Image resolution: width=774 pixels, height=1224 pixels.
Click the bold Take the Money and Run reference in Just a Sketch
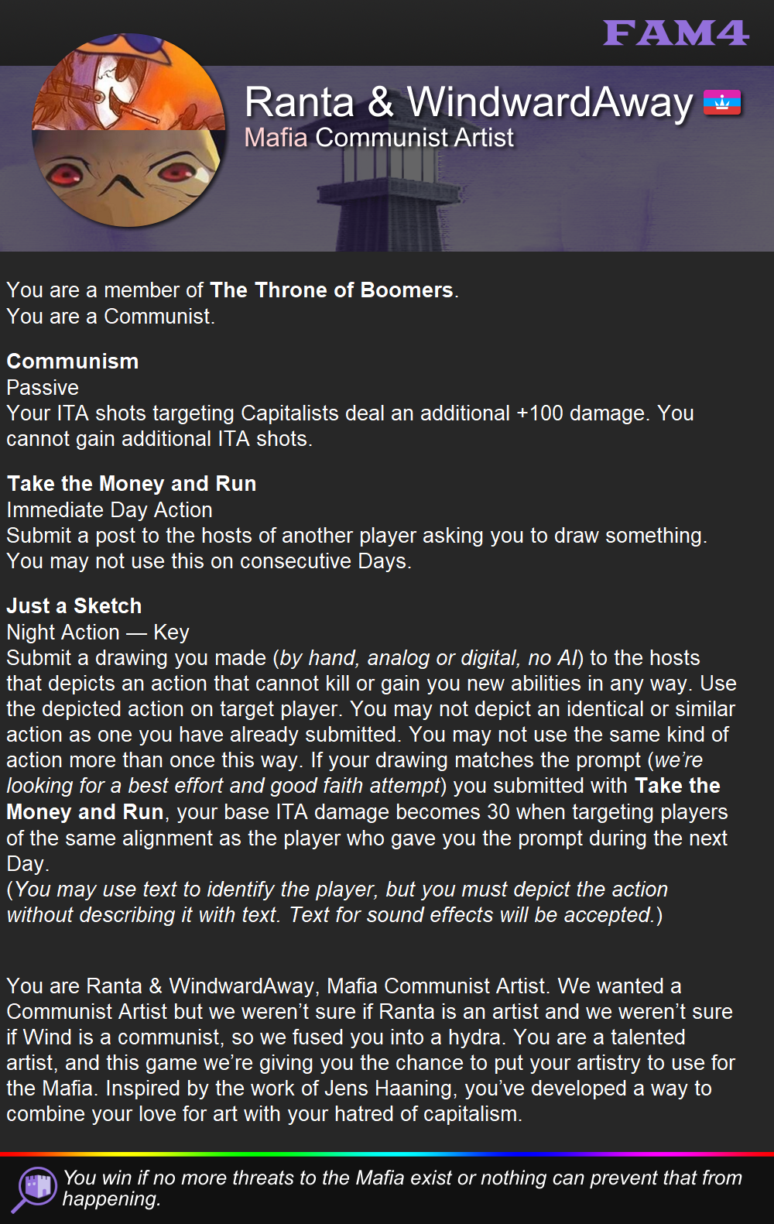[363, 799]
